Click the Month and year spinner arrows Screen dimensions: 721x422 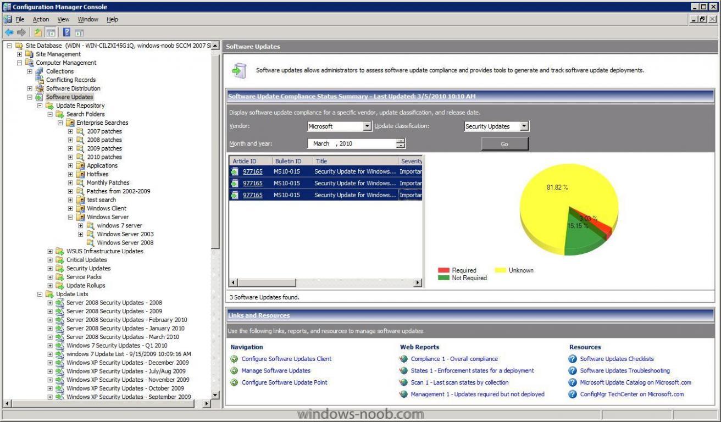pyautogui.click(x=401, y=143)
